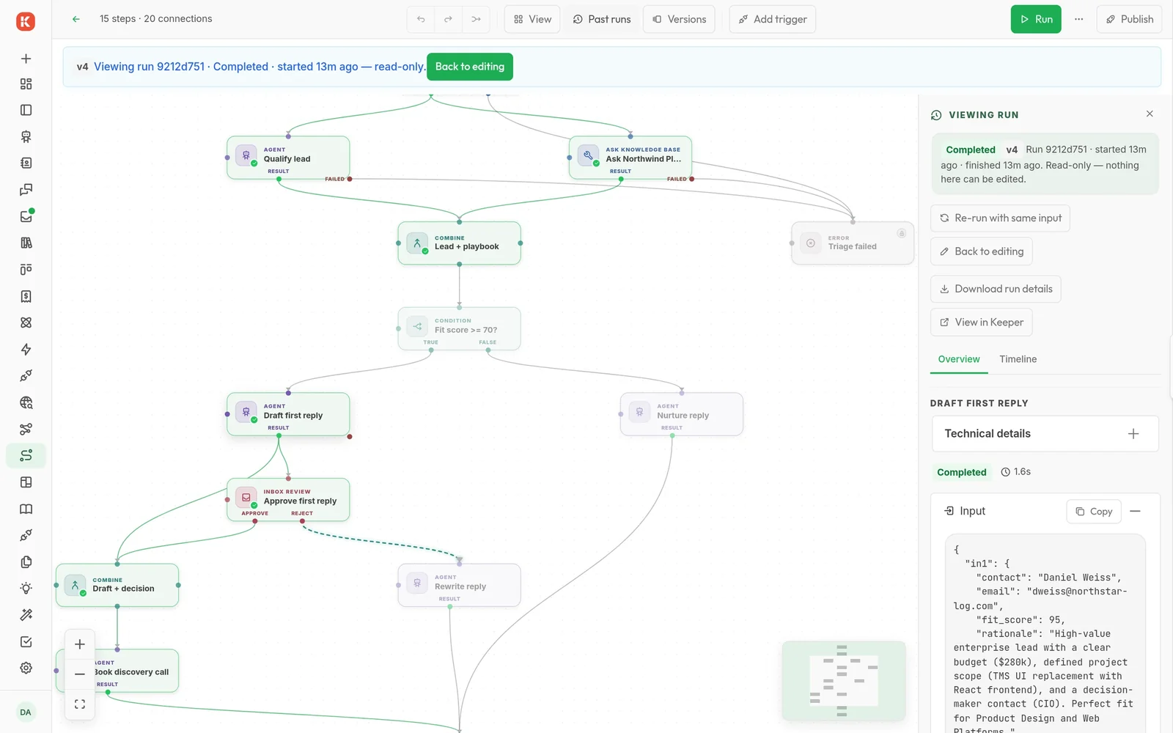Zoom in on the workflow canvas
Image resolution: width=1173 pixels, height=733 pixels.
[80, 644]
